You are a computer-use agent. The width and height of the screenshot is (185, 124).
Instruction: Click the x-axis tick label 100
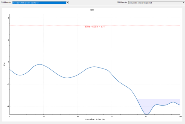tap(180, 117)
